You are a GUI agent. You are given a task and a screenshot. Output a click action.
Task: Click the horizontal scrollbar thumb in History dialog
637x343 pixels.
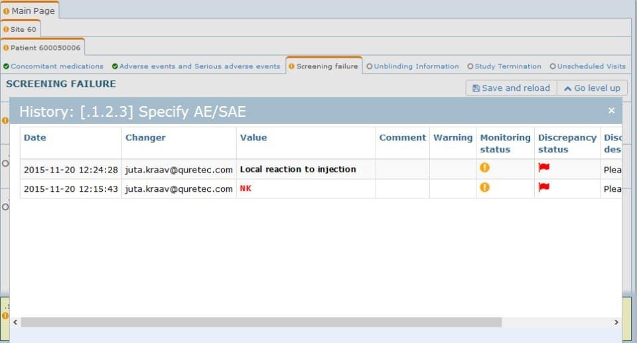click(x=261, y=322)
